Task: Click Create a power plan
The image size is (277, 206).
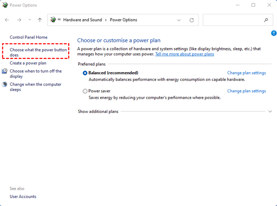Action: pyautogui.click(x=28, y=63)
